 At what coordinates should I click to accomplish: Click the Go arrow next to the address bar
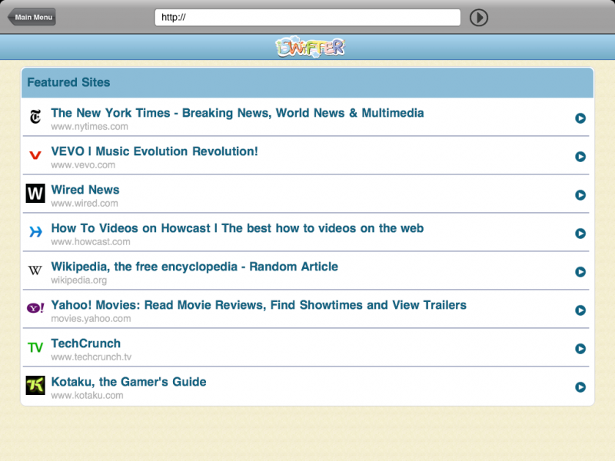[478, 18]
